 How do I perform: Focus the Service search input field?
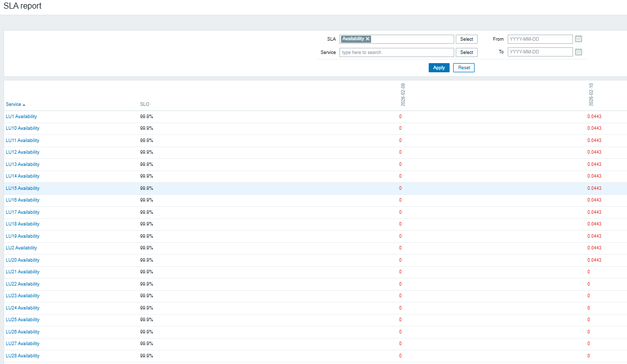click(397, 52)
